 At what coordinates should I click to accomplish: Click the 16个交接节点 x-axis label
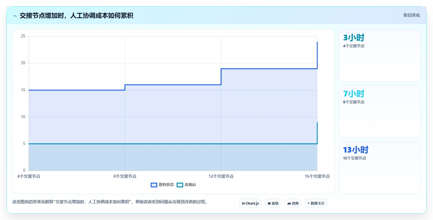317,176
